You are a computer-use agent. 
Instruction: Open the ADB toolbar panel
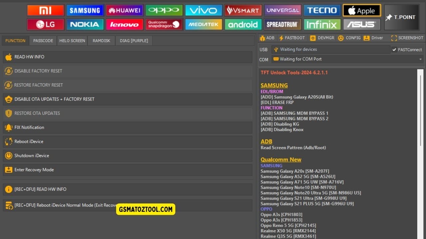pyautogui.click(x=267, y=38)
